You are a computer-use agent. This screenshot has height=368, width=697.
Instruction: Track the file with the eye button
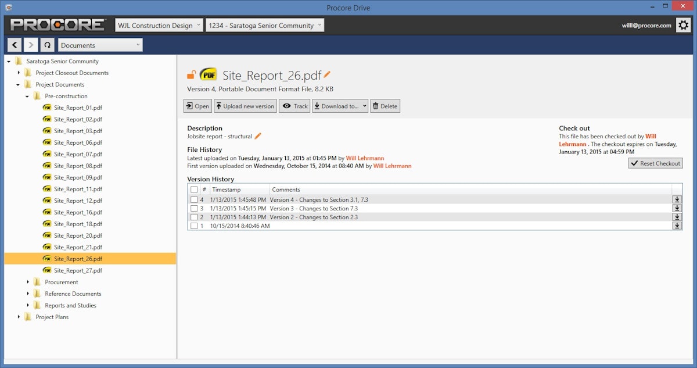294,106
